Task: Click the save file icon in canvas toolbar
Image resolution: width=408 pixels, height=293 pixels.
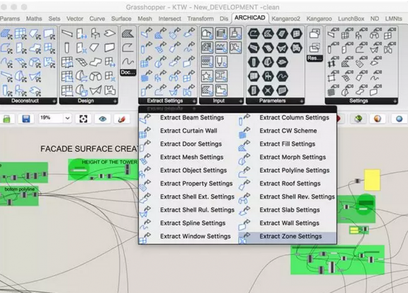Action: [x=26, y=118]
